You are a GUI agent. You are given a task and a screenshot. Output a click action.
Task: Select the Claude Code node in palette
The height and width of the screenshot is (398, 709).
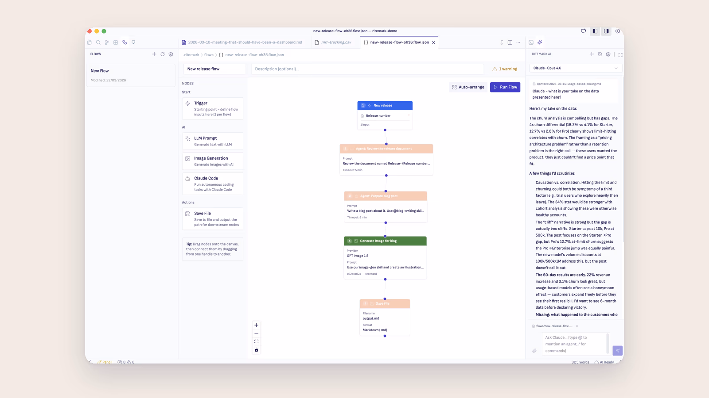point(213,184)
